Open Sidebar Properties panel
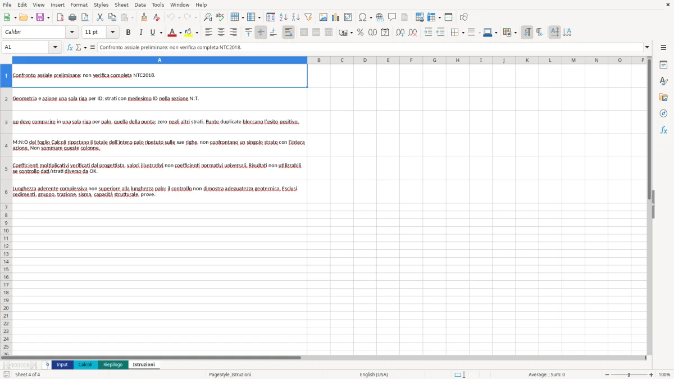This screenshot has width=674, height=379. click(x=663, y=65)
